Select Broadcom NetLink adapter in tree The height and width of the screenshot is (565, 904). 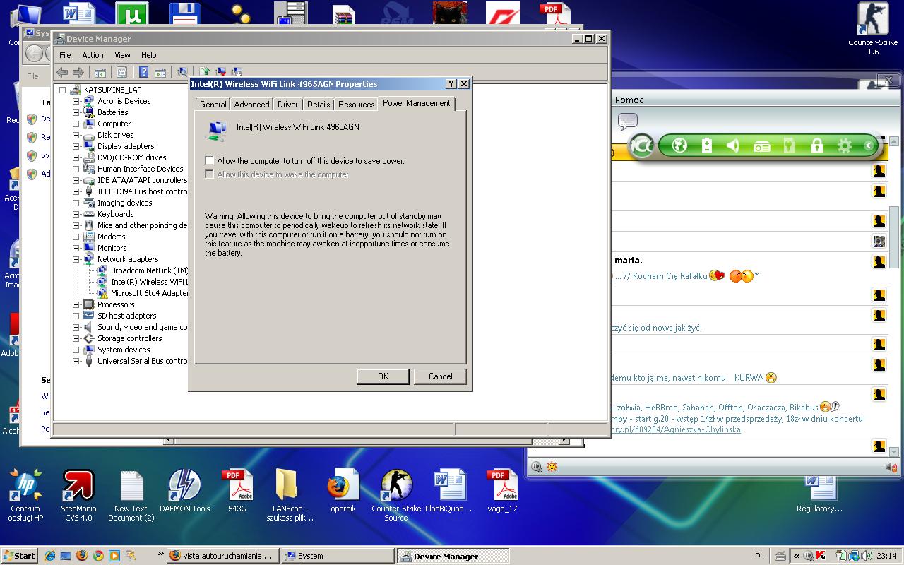click(149, 270)
